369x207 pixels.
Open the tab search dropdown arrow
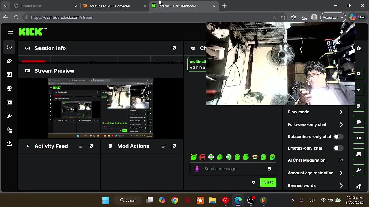click(x=6, y=6)
